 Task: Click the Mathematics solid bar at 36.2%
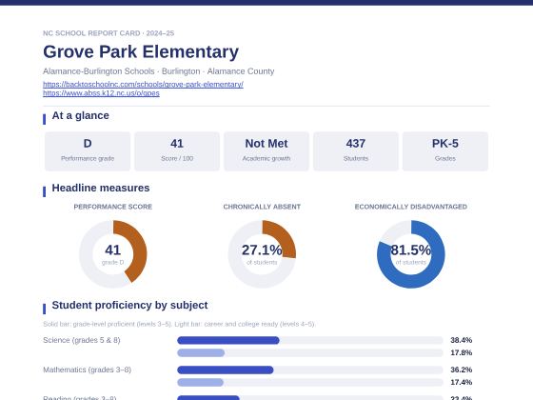pos(226,370)
